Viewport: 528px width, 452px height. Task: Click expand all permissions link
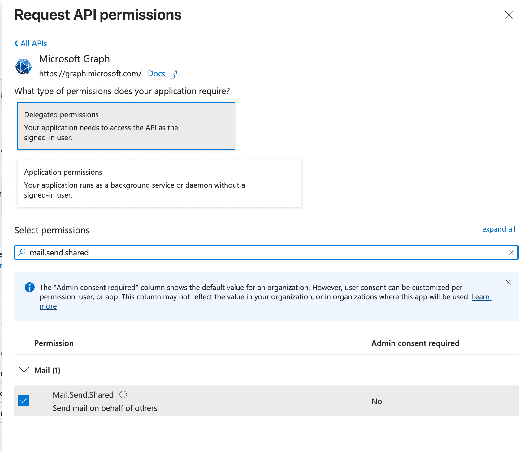tap(499, 229)
